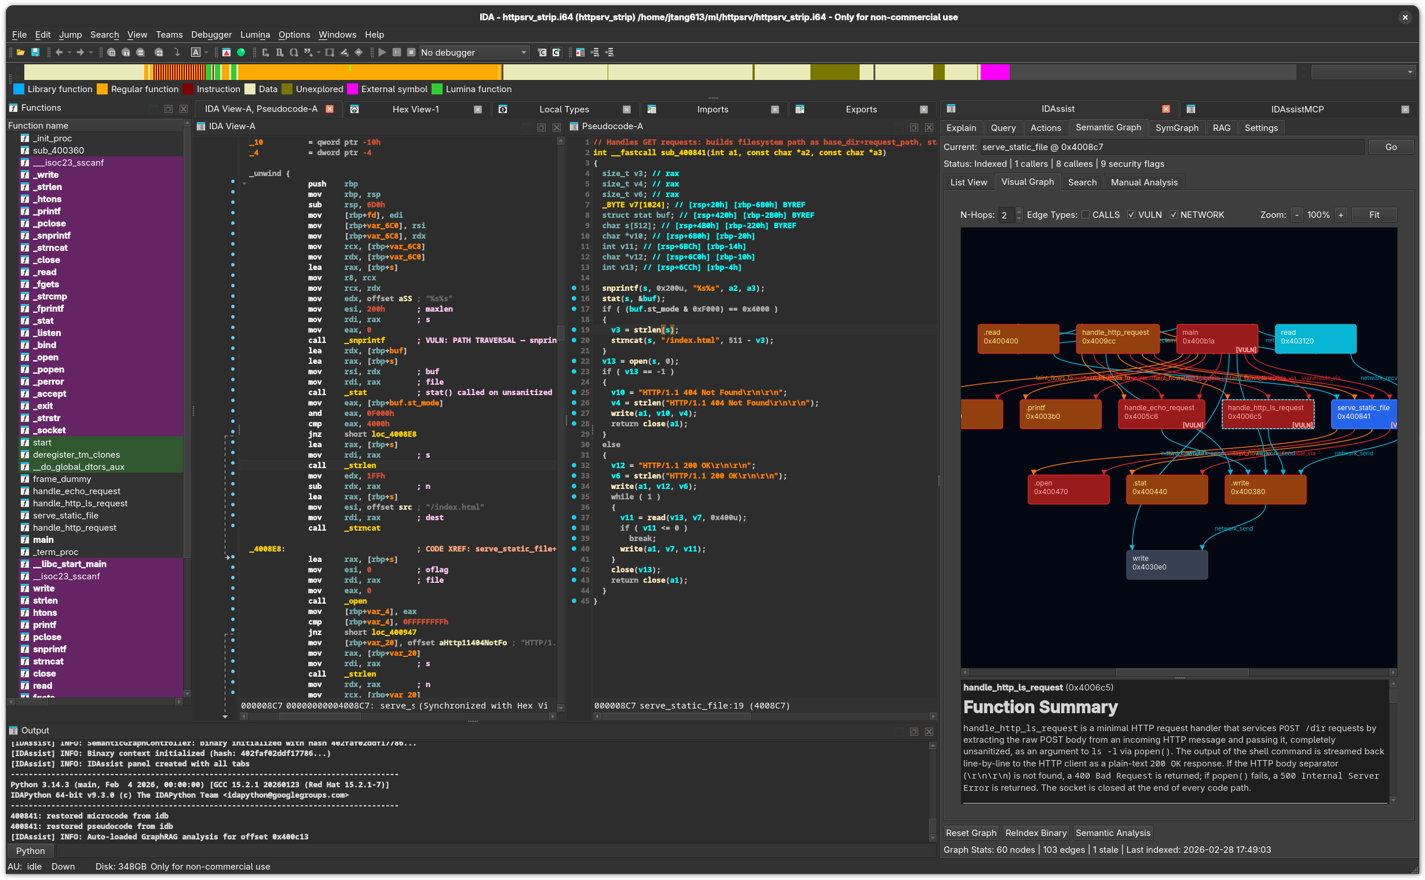Screen dimensions: 1425x880
Task: Click the Go button next to the current function
Action: (1391, 147)
